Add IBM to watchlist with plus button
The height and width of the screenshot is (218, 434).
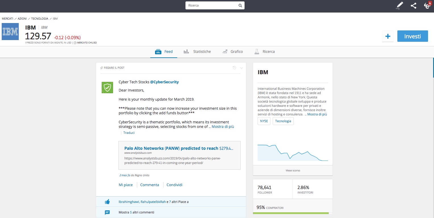[x=388, y=36]
